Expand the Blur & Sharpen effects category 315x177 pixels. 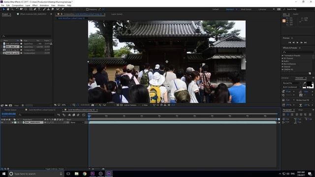coord(283,64)
